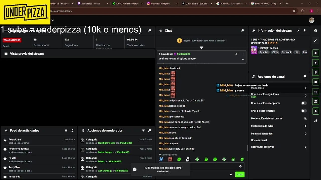This screenshot has height=180, width=321.
Task: Click Hostear canal option
Action: coord(259,140)
